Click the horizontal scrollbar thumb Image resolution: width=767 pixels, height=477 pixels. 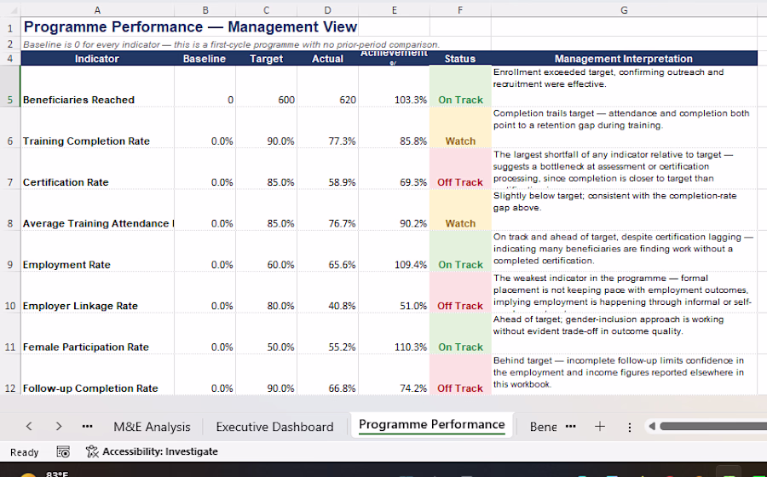(713, 427)
